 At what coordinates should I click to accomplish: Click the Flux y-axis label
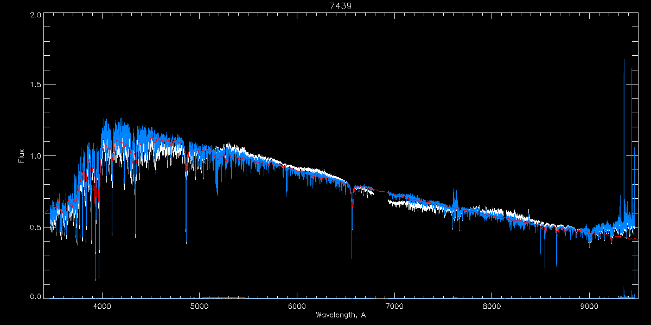click(x=21, y=156)
